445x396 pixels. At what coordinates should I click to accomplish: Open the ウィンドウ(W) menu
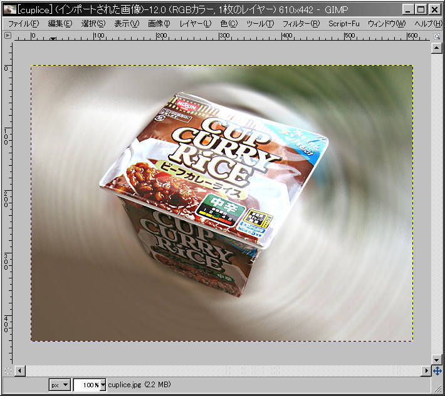tap(387, 24)
